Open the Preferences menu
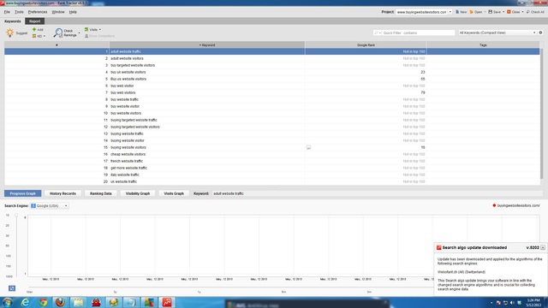Image resolution: width=548 pixels, height=308 pixels. coord(38,12)
